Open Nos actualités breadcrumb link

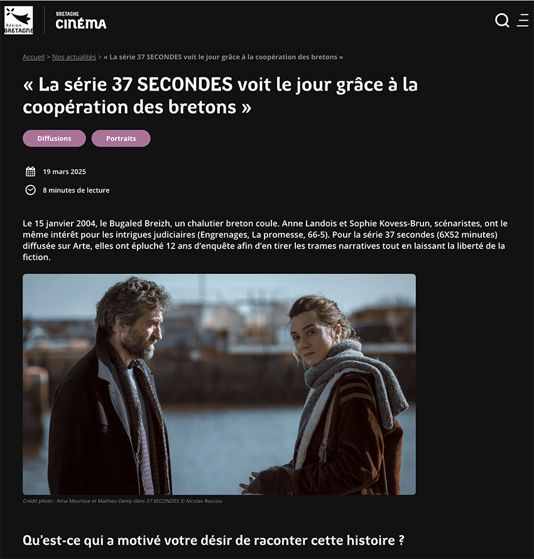click(74, 57)
